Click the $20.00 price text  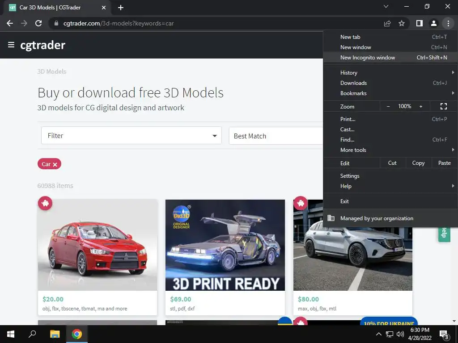click(53, 299)
